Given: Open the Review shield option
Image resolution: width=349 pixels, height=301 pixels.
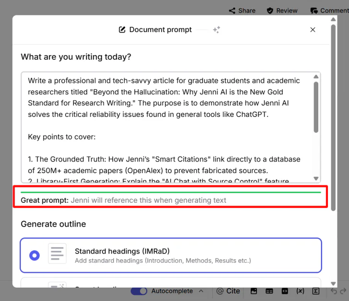Looking at the screenshot, I should click(282, 11).
